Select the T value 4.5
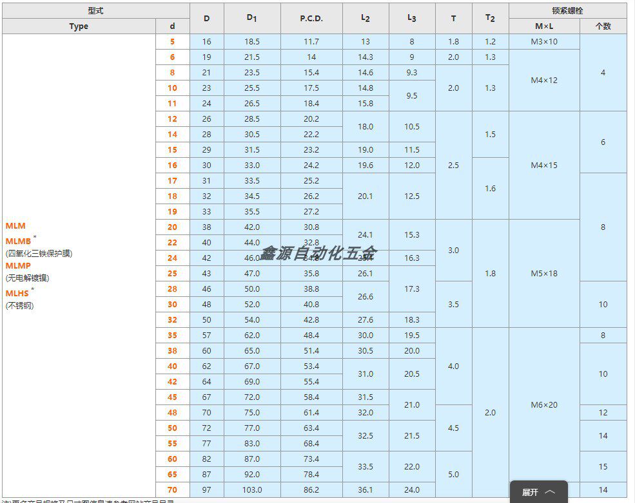This screenshot has height=503, width=635. pos(454,428)
